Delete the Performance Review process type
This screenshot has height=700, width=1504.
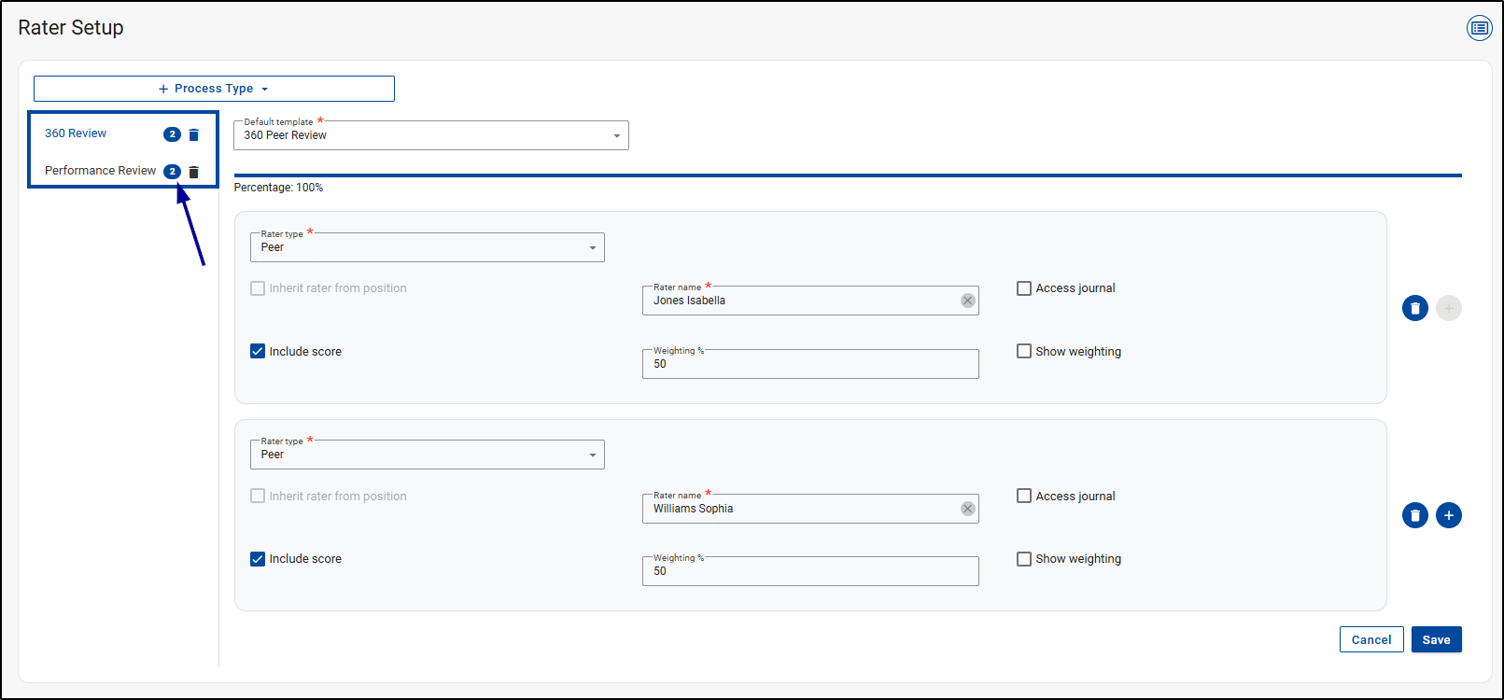pos(194,172)
